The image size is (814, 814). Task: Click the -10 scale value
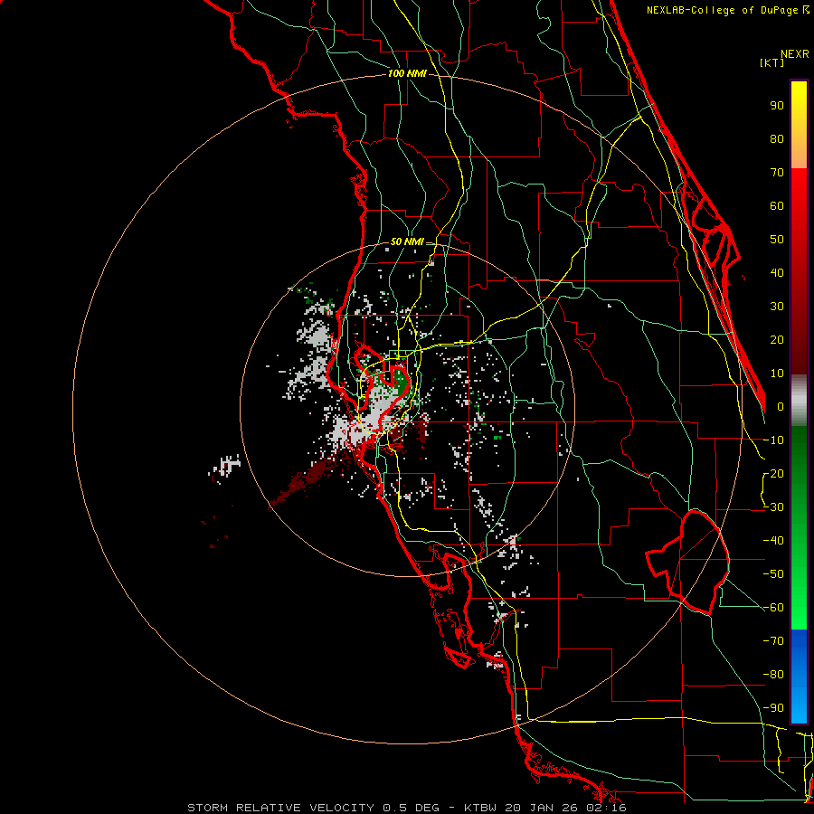[x=773, y=440]
